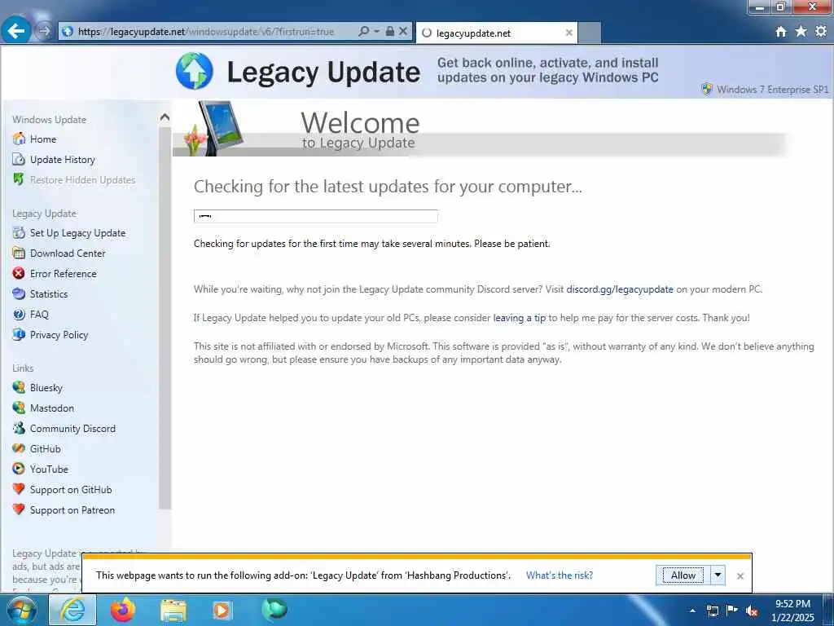Viewport: 834px width, 626px height.
Task: Dismiss the add-on notification bar
Action: click(x=740, y=576)
